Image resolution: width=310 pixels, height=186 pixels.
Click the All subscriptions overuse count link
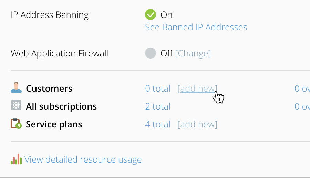coord(302,106)
